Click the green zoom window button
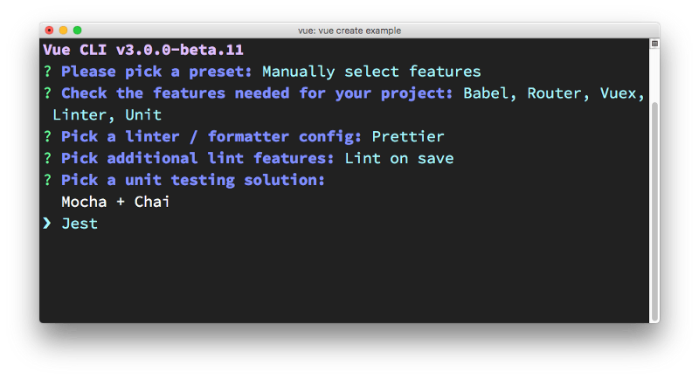The image size is (699, 379). coord(78,31)
